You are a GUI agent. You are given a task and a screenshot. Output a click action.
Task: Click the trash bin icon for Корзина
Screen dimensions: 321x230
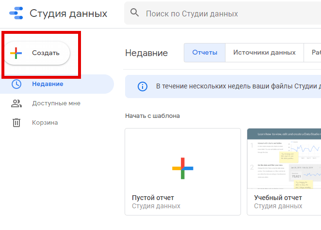(x=16, y=123)
